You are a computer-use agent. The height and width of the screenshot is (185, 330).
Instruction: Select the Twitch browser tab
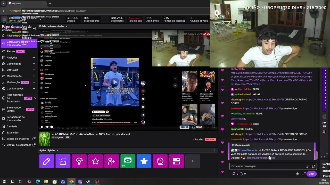[27, 3]
